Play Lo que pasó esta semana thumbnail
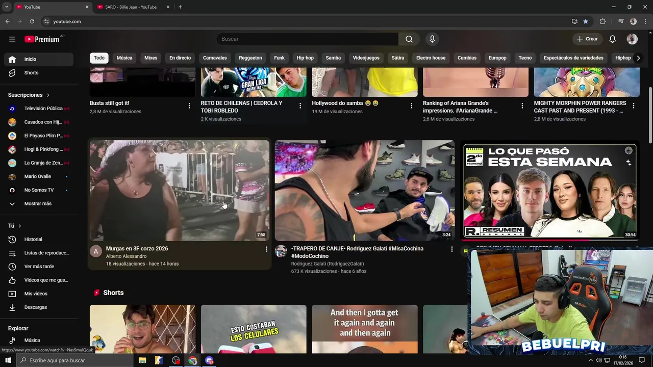 pos(549,191)
